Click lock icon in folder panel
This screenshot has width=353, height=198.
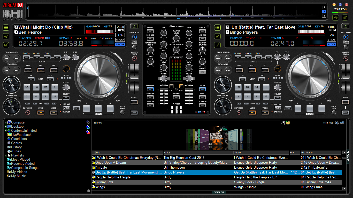89,191
